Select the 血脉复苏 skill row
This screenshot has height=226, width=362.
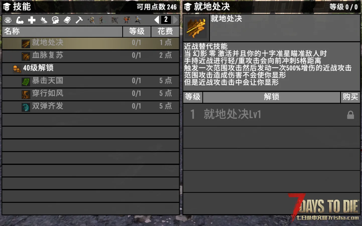point(91,56)
